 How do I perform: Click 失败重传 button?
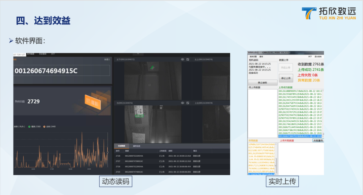click(318, 141)
